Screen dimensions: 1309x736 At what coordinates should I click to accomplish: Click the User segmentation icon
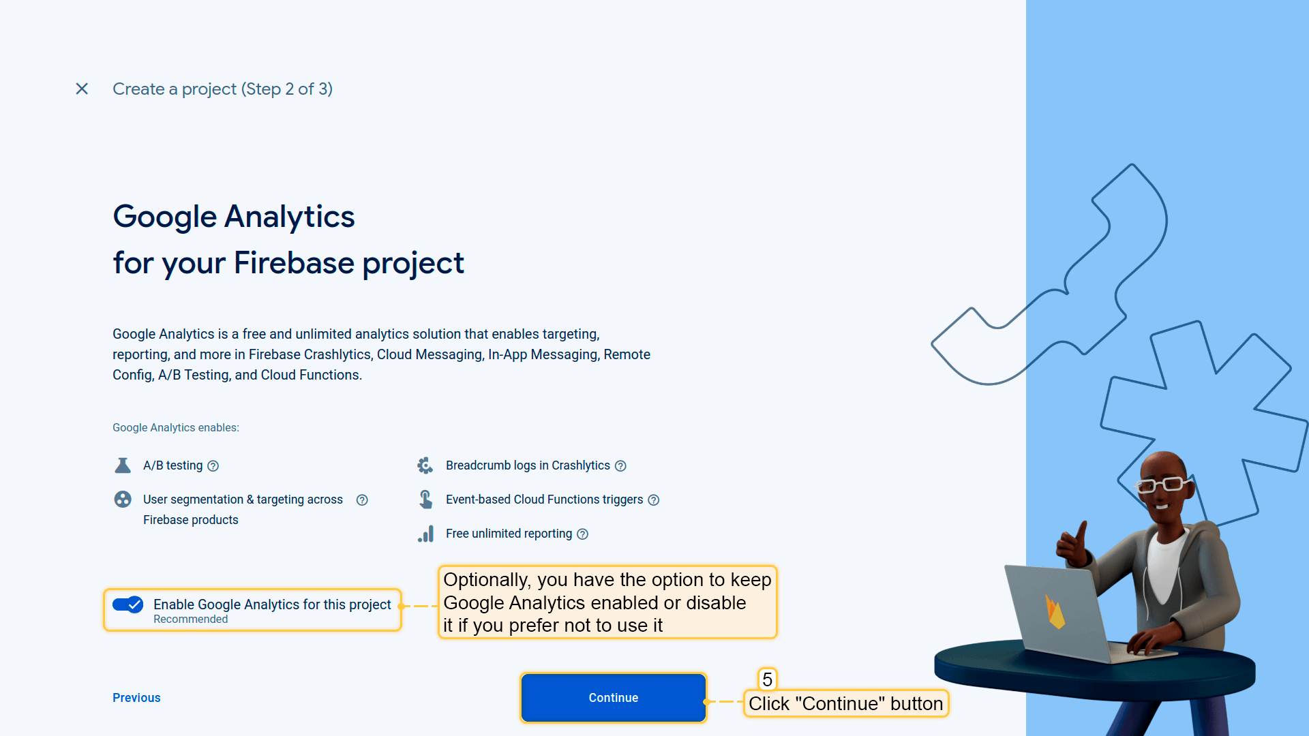tap(123, 500)
